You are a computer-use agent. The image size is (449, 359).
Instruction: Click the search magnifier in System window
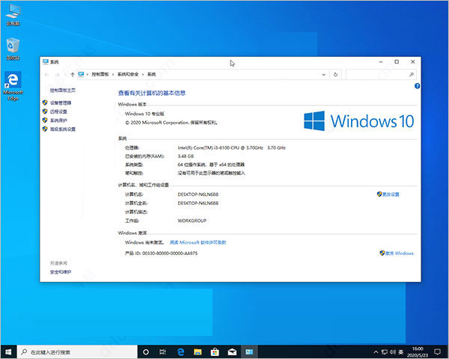(412, 75)
